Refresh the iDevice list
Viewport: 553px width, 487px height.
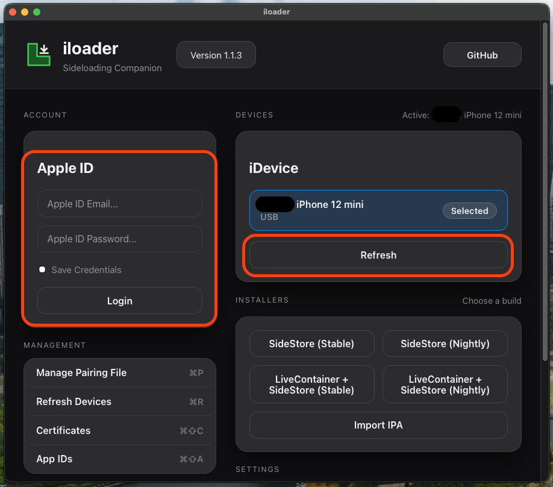pos(378,255)
